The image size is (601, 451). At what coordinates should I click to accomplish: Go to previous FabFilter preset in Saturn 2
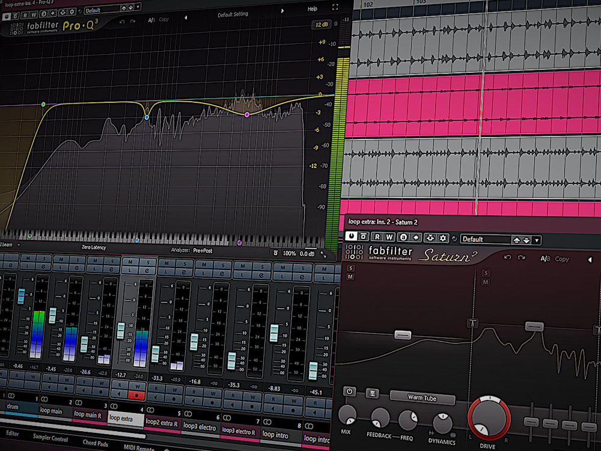point(590,260)
